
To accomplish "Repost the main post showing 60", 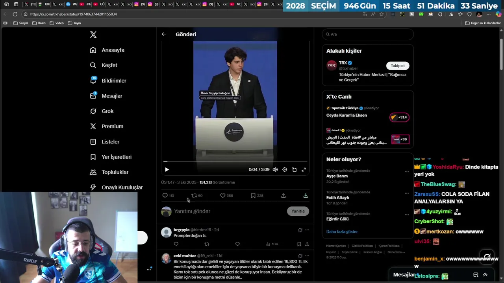I will click(x=197, y=195).
